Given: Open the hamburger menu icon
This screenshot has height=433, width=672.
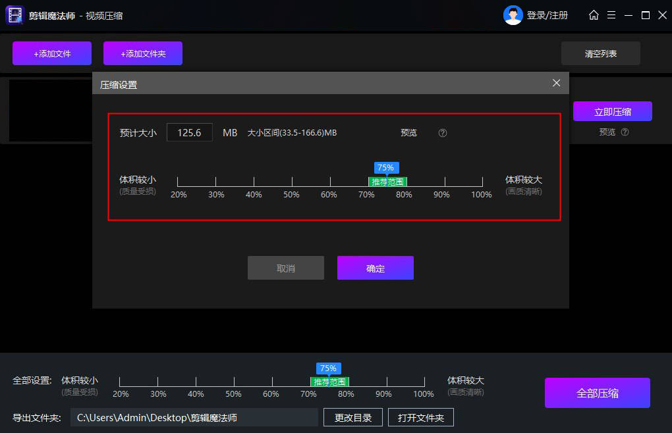Looking at the screenshot, I should [x=611, y=15].
